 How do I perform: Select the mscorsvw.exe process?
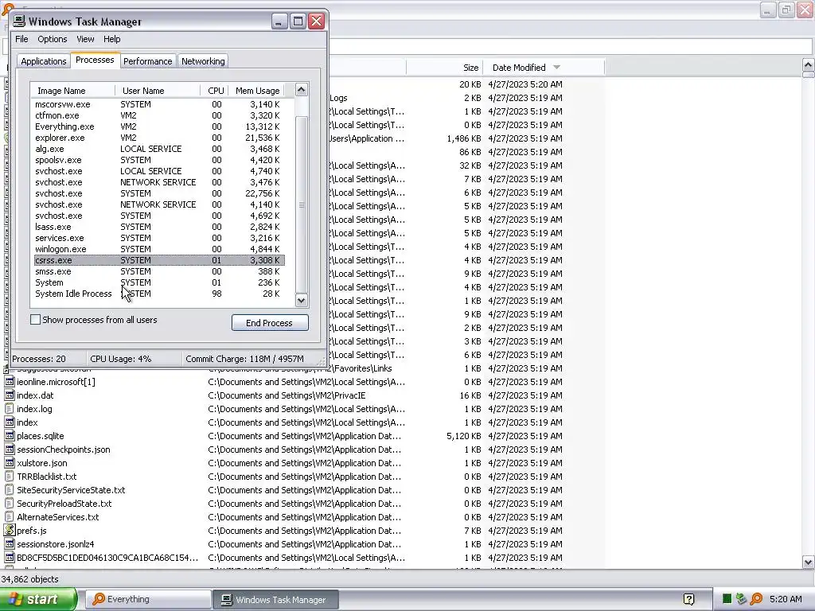[x=159, y=104]
